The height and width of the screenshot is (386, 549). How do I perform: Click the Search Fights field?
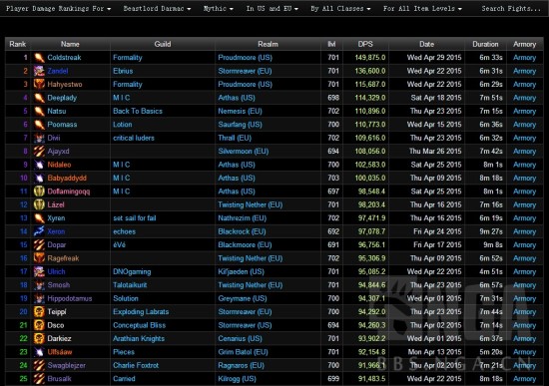click(511, 8)
